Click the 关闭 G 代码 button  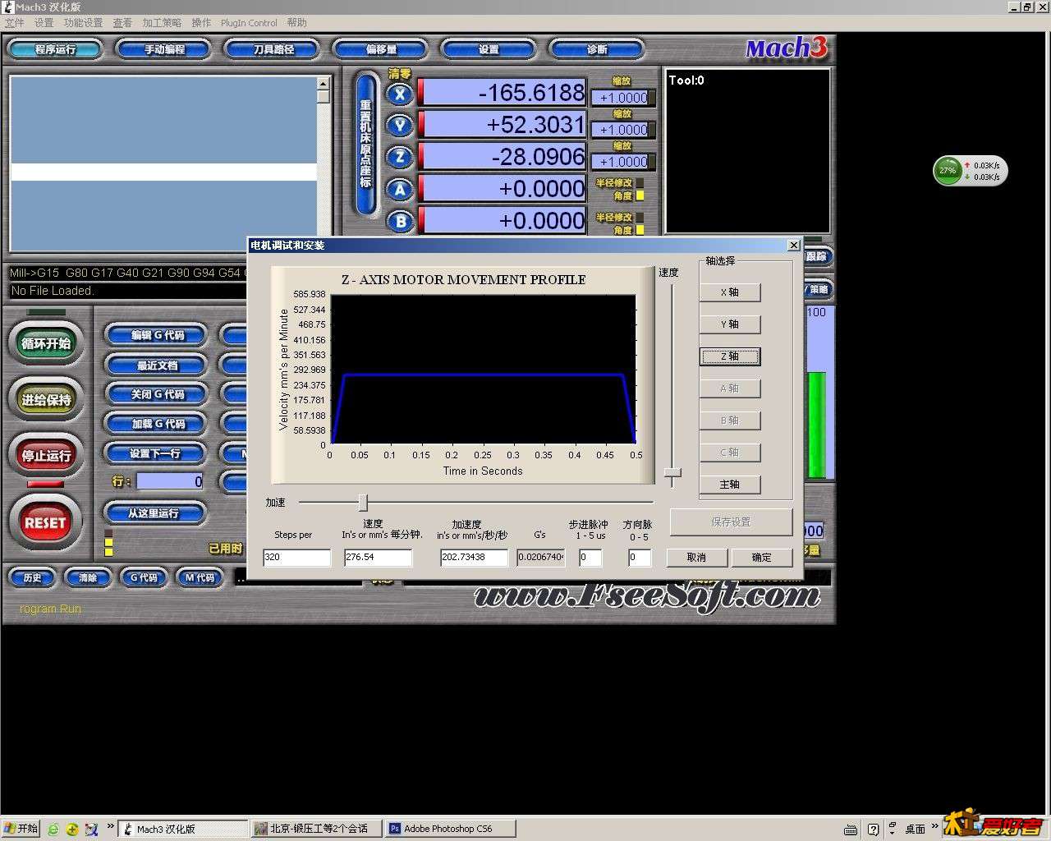point(158,394)
